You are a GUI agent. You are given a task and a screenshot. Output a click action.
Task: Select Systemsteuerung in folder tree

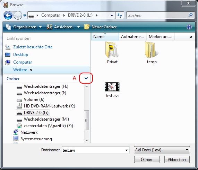(36, 139)
